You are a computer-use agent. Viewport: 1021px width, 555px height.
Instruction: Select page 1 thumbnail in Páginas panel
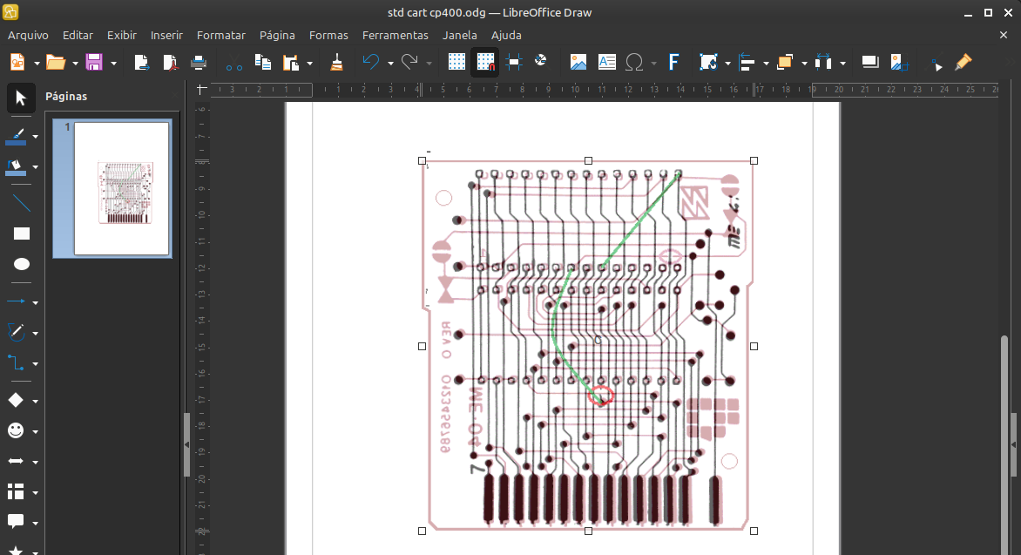[x=121, y=188]
